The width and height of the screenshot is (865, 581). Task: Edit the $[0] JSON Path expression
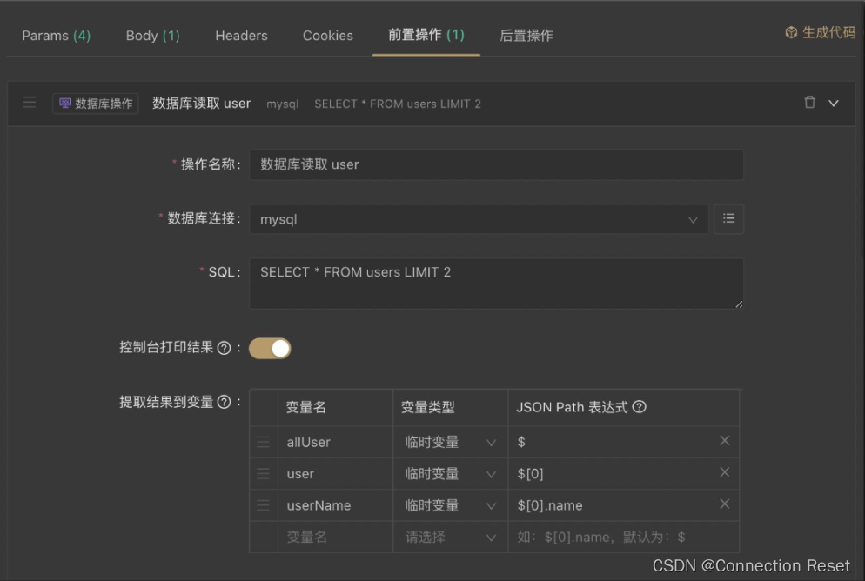pyautogui.click(x=613, y=473)
